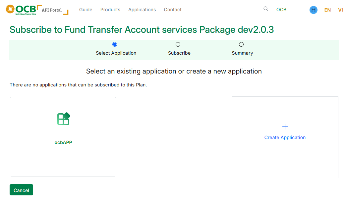
Task: Open the Guide menu item
Action: (86, 10)
